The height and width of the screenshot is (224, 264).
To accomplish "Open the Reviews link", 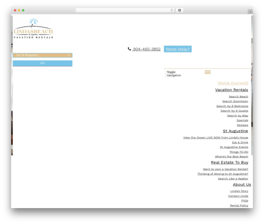I will pos(242,125).
